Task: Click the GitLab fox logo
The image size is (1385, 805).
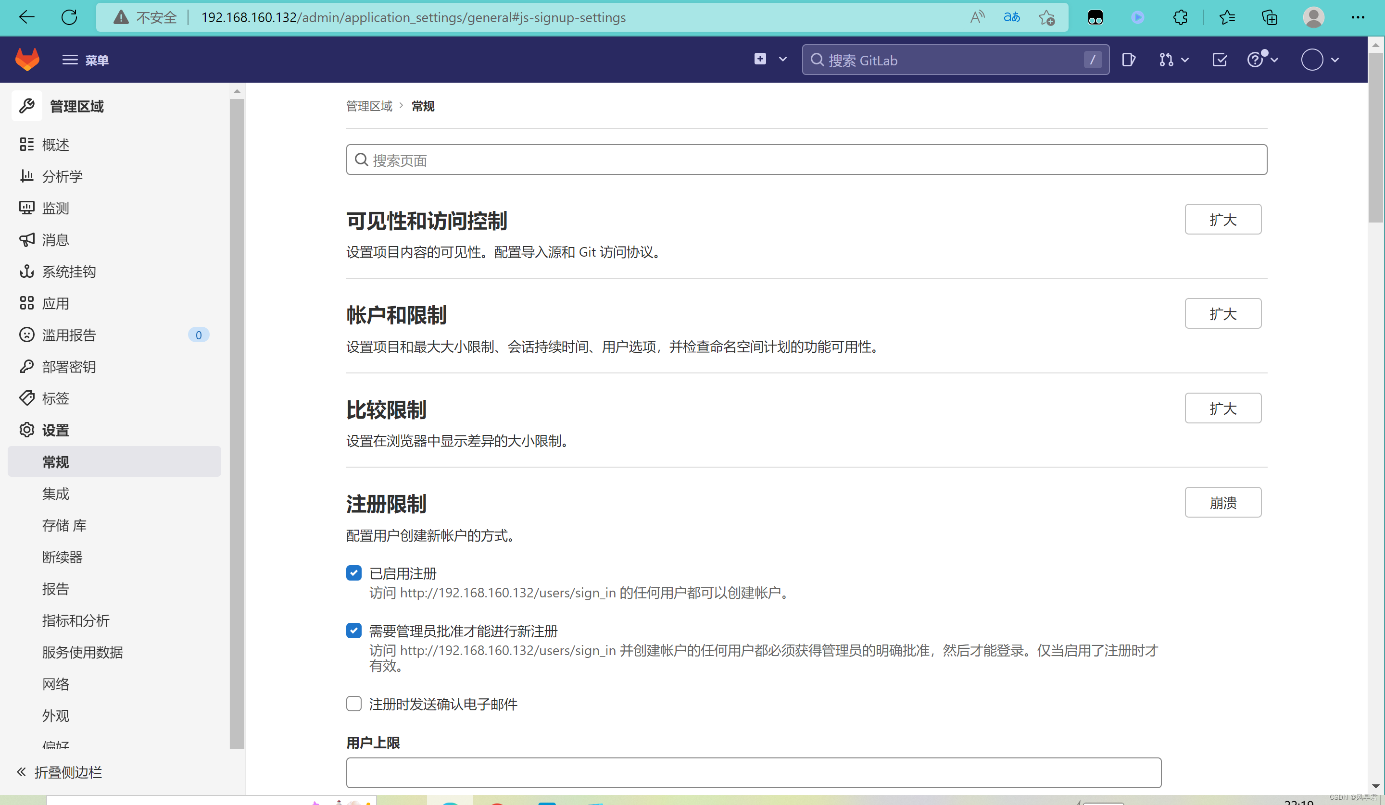Action: tap(27, 59)
